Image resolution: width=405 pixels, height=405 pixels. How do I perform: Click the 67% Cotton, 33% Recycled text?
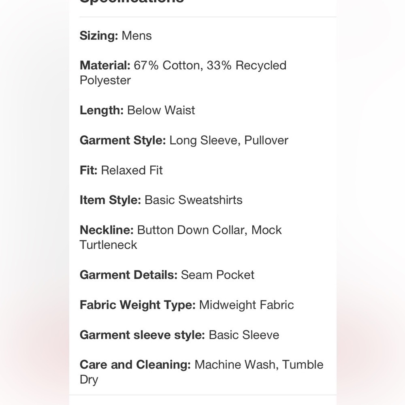click(x=210, y=65)
